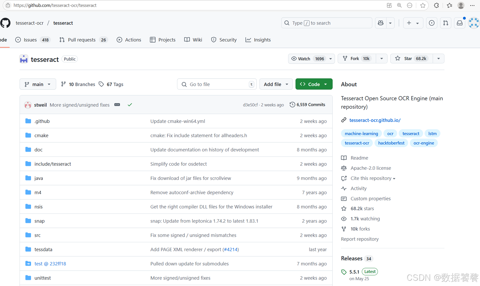Image resolution: width=480 pixels, height=286 pixels.
Task: Open the browser favorites list icon
Action: [x=449, y=5]
